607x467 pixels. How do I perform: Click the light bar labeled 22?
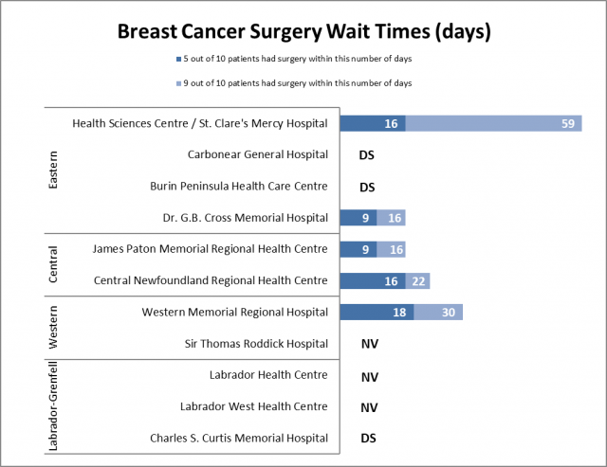418,280
